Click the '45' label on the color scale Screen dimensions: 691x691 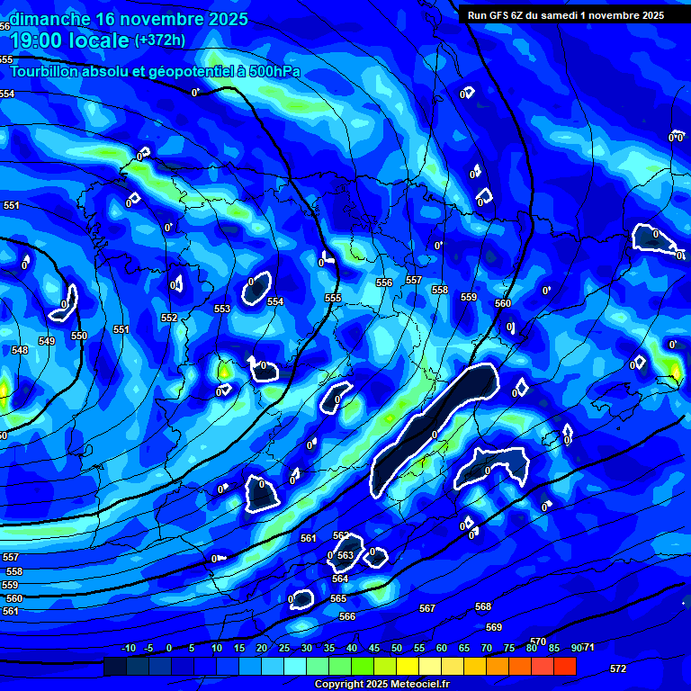[x=374, y=648]
